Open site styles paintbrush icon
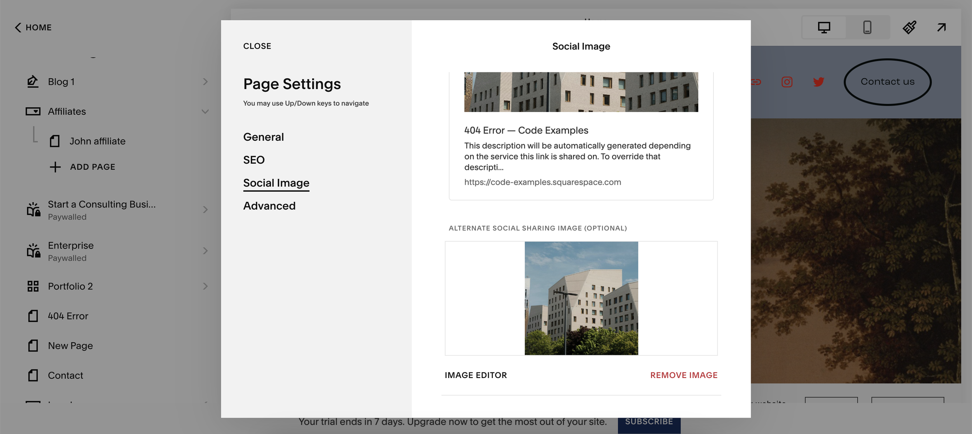 pyautogui.click(x=909, y=27)
